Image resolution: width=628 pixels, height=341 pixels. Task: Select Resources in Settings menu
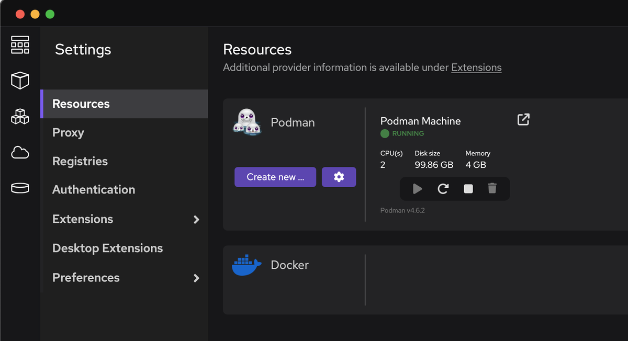tap(81, 104)
